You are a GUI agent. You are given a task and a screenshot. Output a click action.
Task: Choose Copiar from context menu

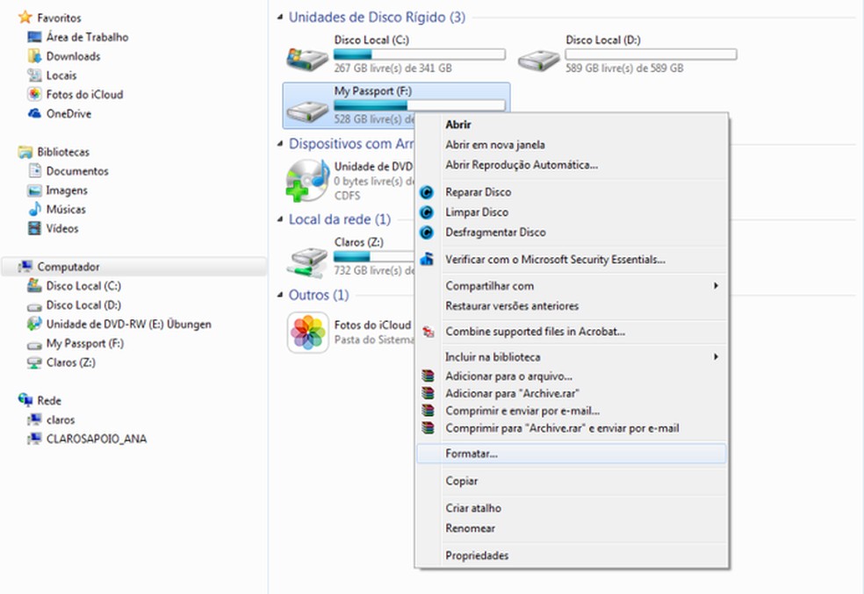572,481
